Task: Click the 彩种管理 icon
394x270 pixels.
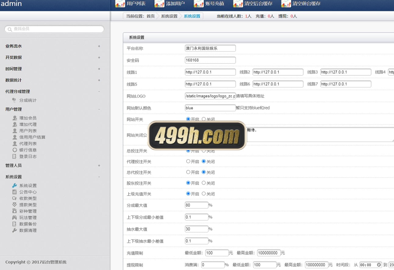Action: [14, 211]
